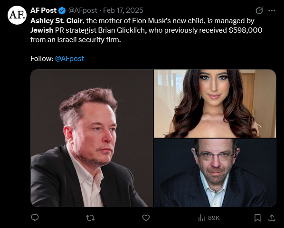Open the photo of woman with long hair
Screen dimensions: 284x228
(215, 104)
